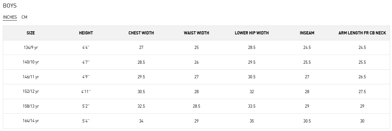
Task: Click the 5'4" height cell
Action: (x=86, y=121)
